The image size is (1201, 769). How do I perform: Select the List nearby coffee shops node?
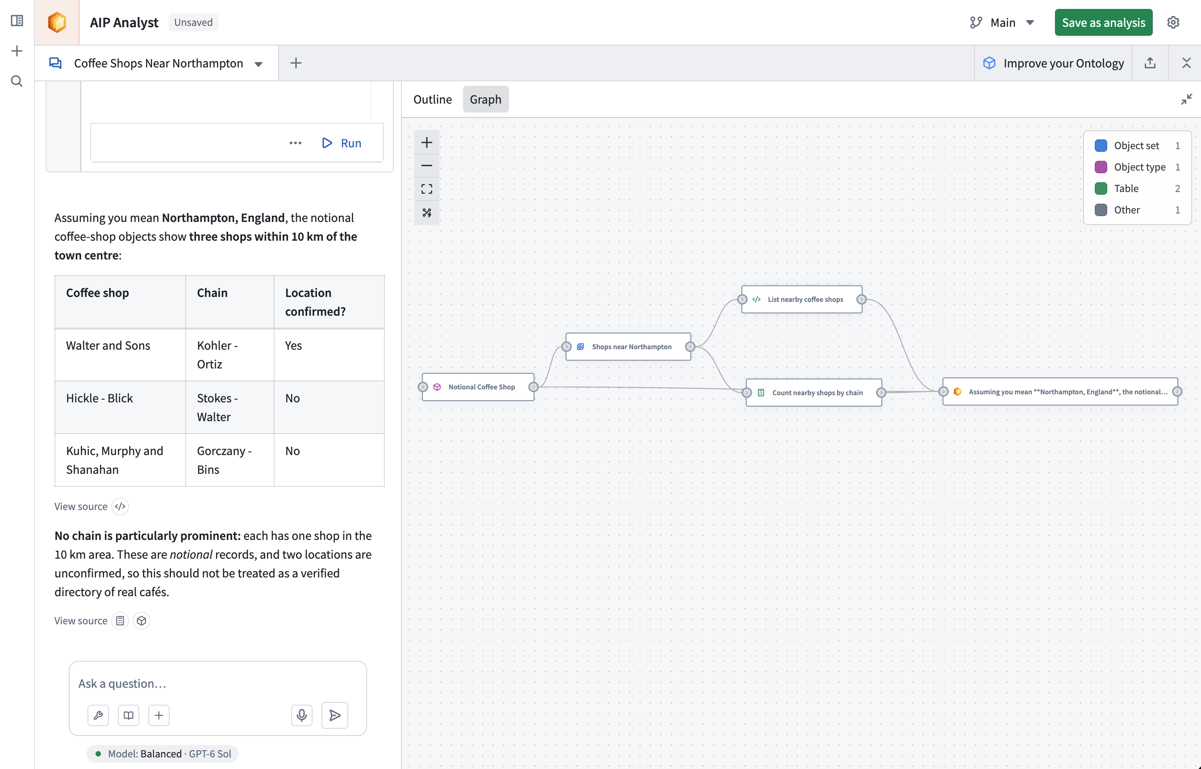point(802,300)
